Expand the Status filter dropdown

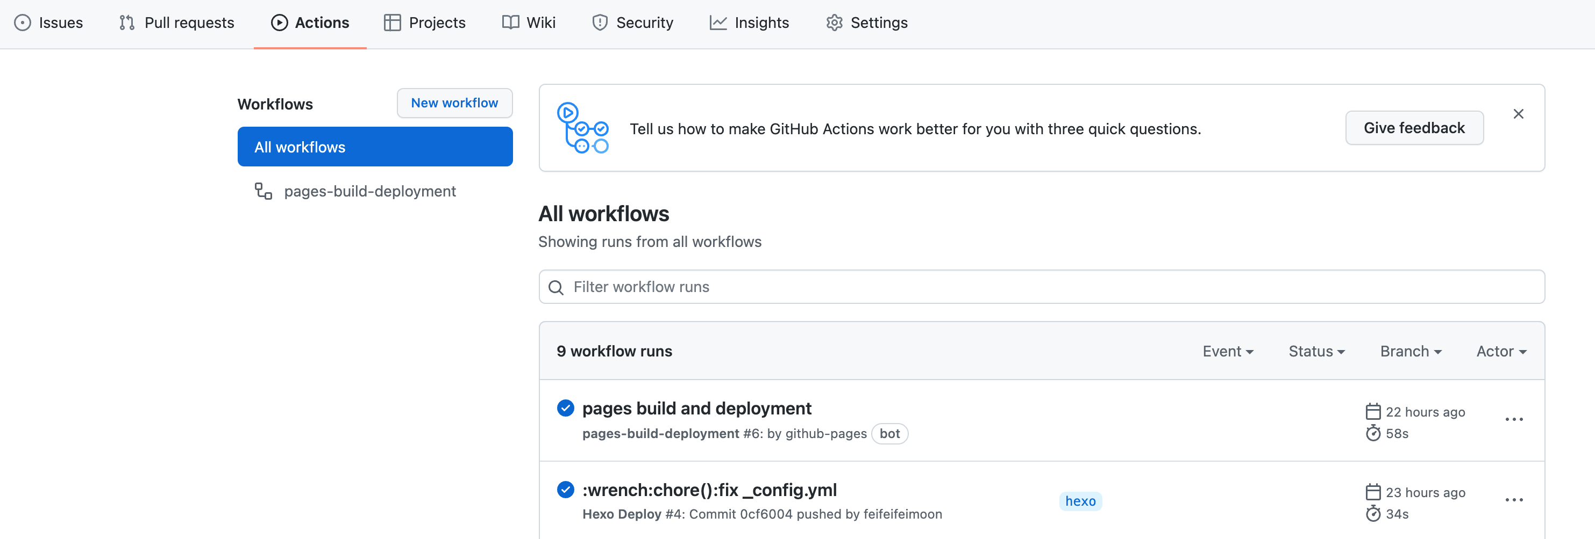pos(1316,351)
